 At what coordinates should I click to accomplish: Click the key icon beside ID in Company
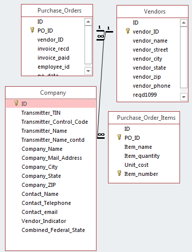16,103
